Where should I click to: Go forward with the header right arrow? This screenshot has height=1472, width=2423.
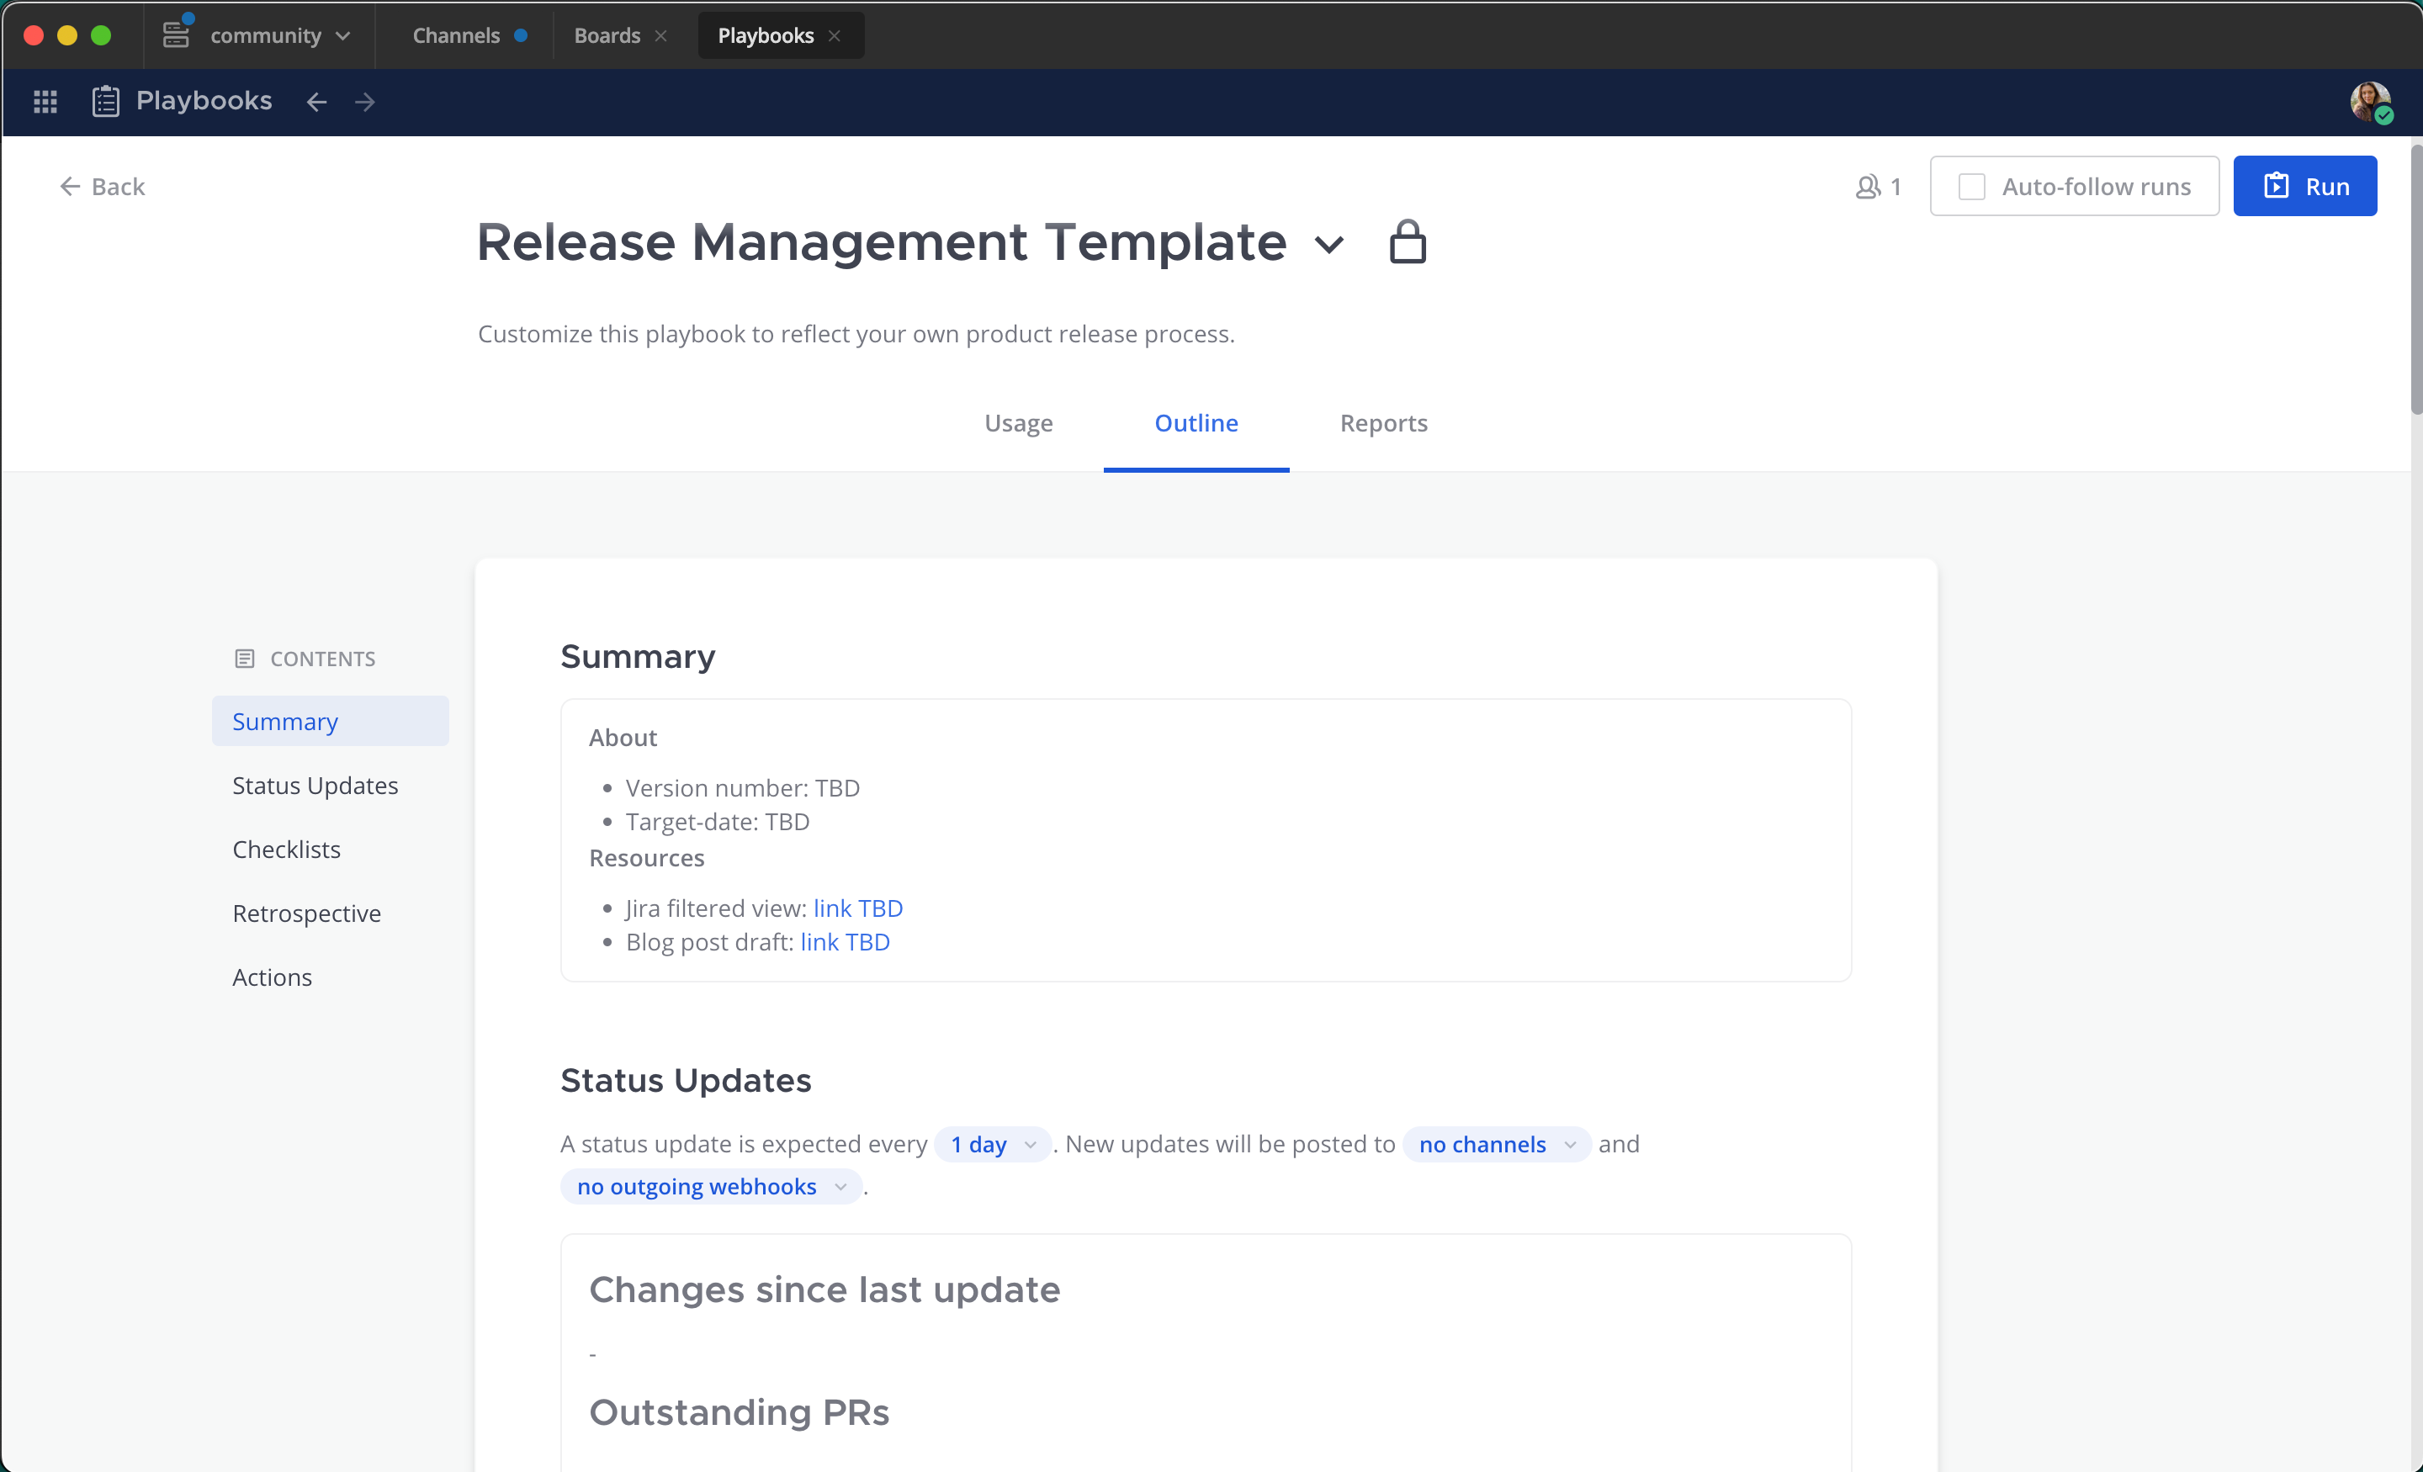pos(365,101)
